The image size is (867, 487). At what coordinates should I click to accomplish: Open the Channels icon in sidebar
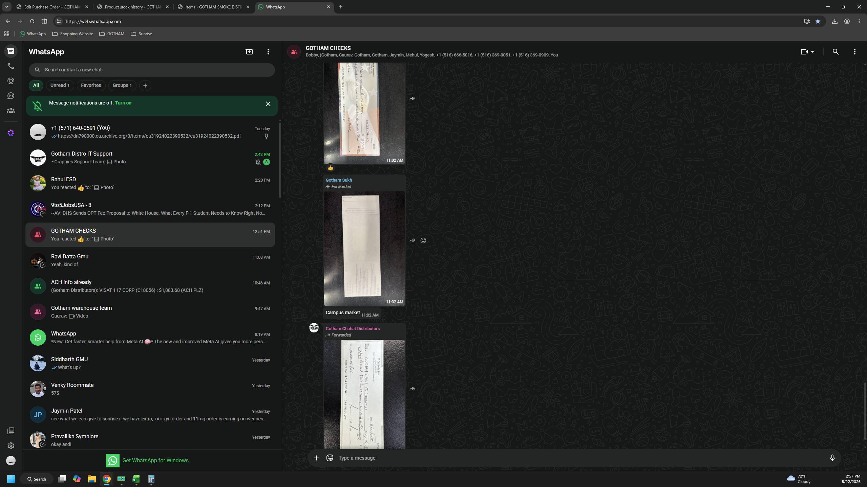tap(11, 96)
